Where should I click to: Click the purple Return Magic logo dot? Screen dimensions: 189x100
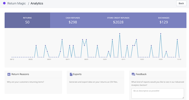click(x=4, y=3)
